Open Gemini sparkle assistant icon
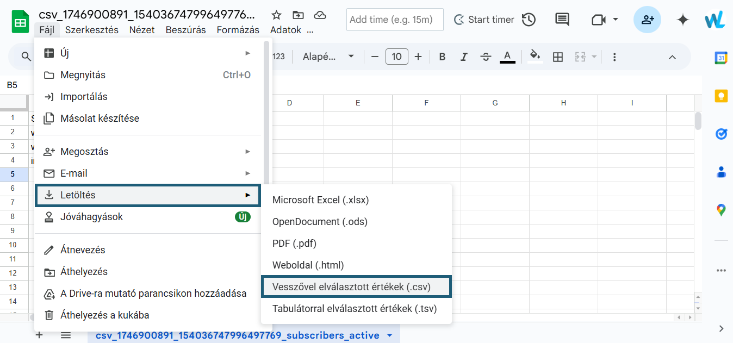This screenshot has height=343, width=733. pos(682,20)
